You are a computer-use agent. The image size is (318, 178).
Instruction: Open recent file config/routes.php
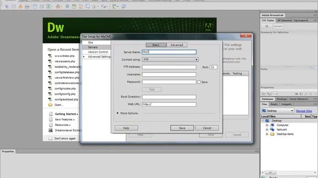pos(65,89)
